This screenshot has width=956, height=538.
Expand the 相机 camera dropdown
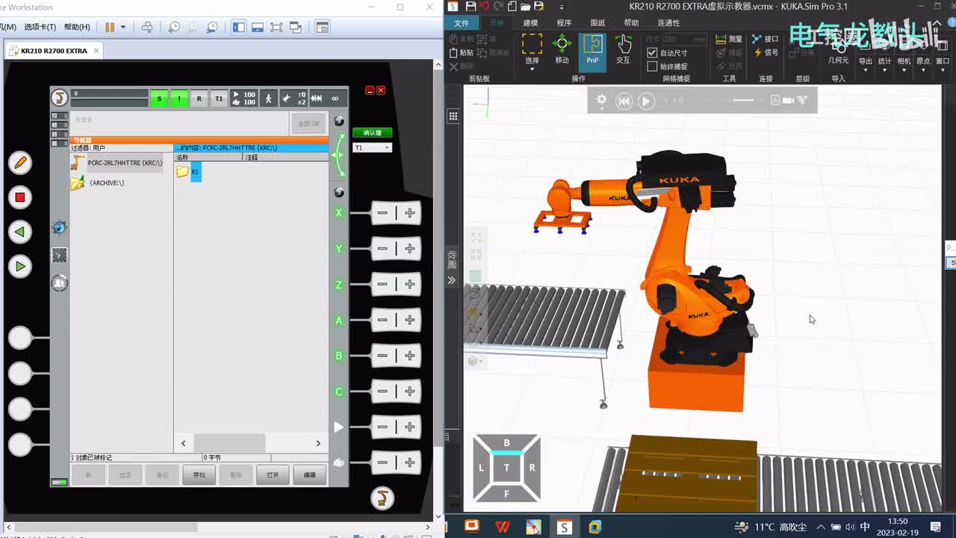904,70
